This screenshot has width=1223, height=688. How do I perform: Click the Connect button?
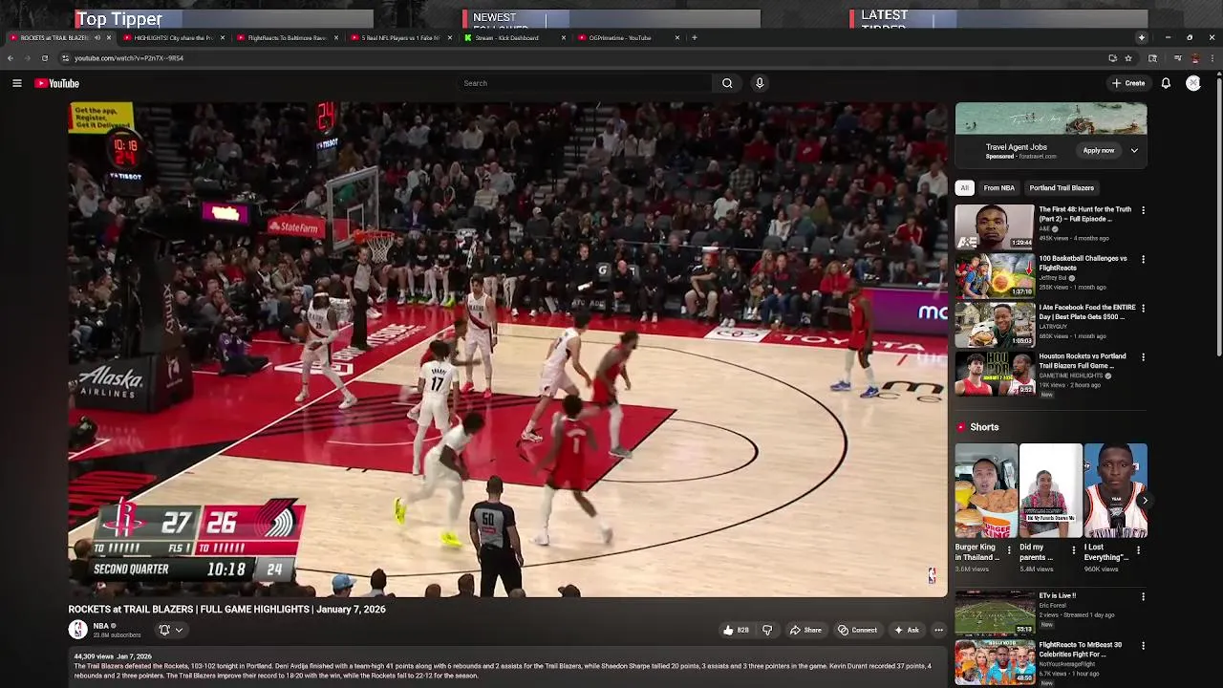(x=857, y=630)
